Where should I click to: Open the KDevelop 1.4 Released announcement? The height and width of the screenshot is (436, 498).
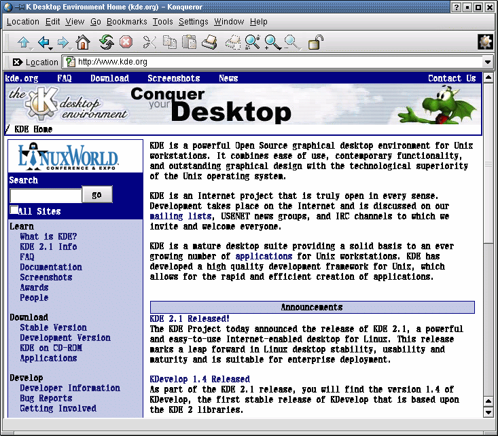click(x=200, y=379)
